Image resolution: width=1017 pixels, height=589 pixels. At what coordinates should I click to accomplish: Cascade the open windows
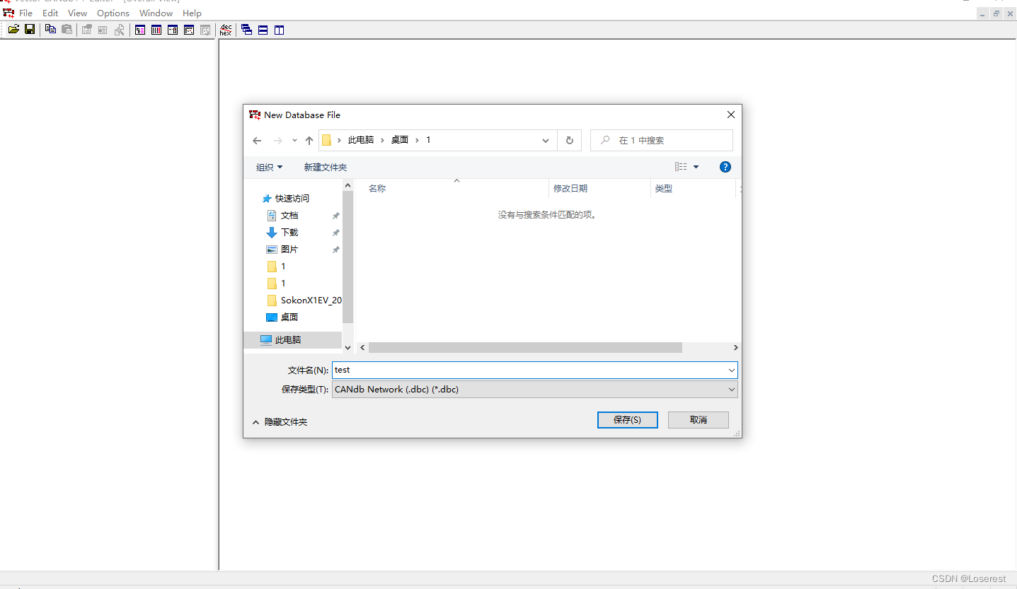coord(246,29)
